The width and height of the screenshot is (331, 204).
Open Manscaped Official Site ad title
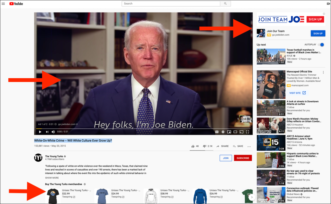299,72
